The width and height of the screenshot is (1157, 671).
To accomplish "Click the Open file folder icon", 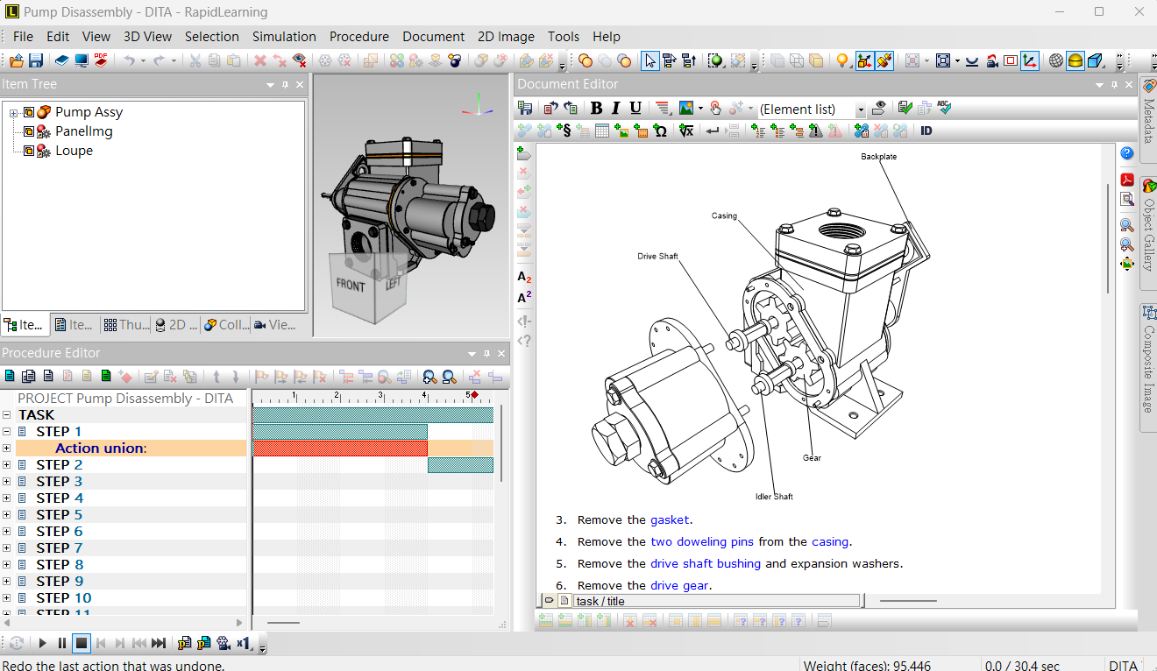I will click(x=16, y=60).
